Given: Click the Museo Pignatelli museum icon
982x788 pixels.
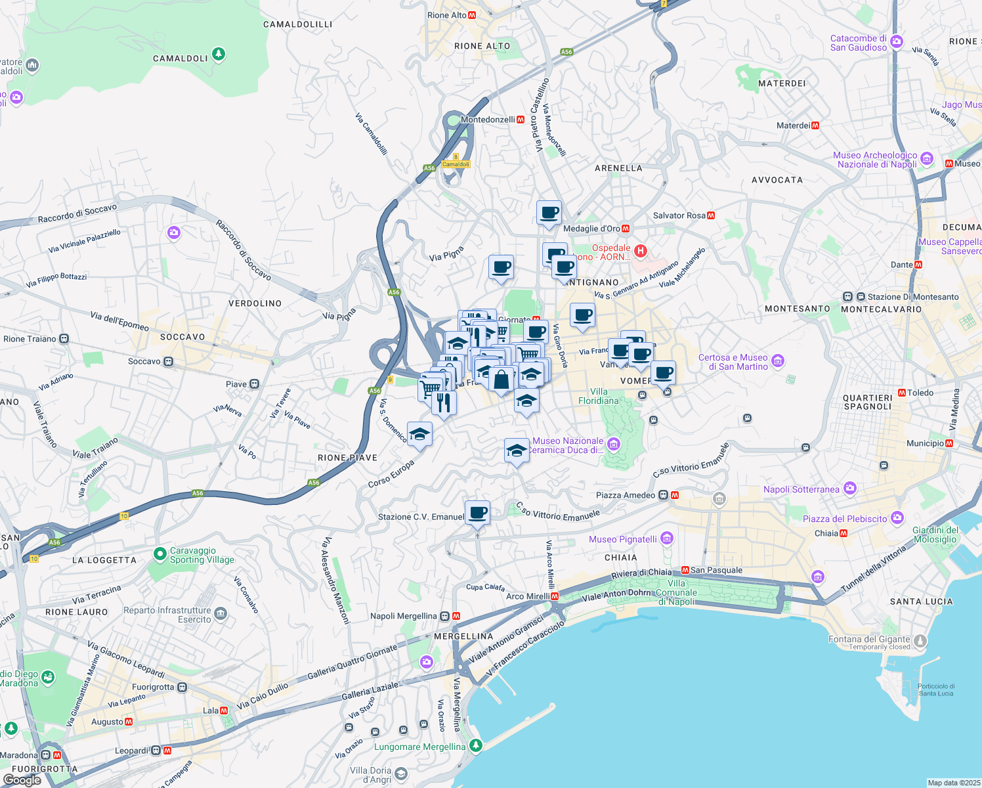Looking at the screenshot, I should click(667, 538).
